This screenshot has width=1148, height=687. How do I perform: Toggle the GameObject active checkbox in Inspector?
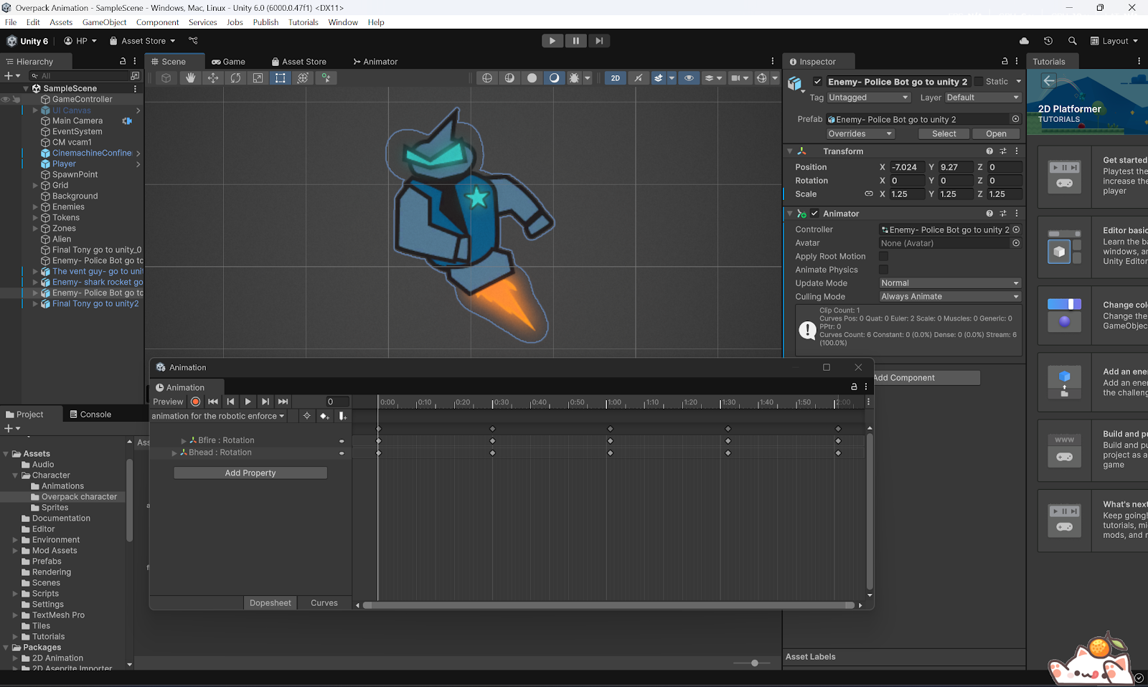817,82
